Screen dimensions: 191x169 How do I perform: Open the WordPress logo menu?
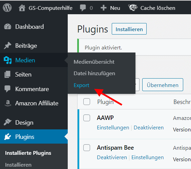7,8
